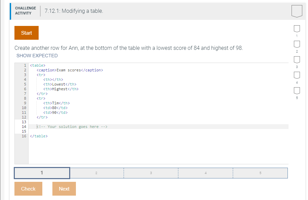
Task: Click the step 3 badge in right sidebar
Action: [x=297, y=59]
